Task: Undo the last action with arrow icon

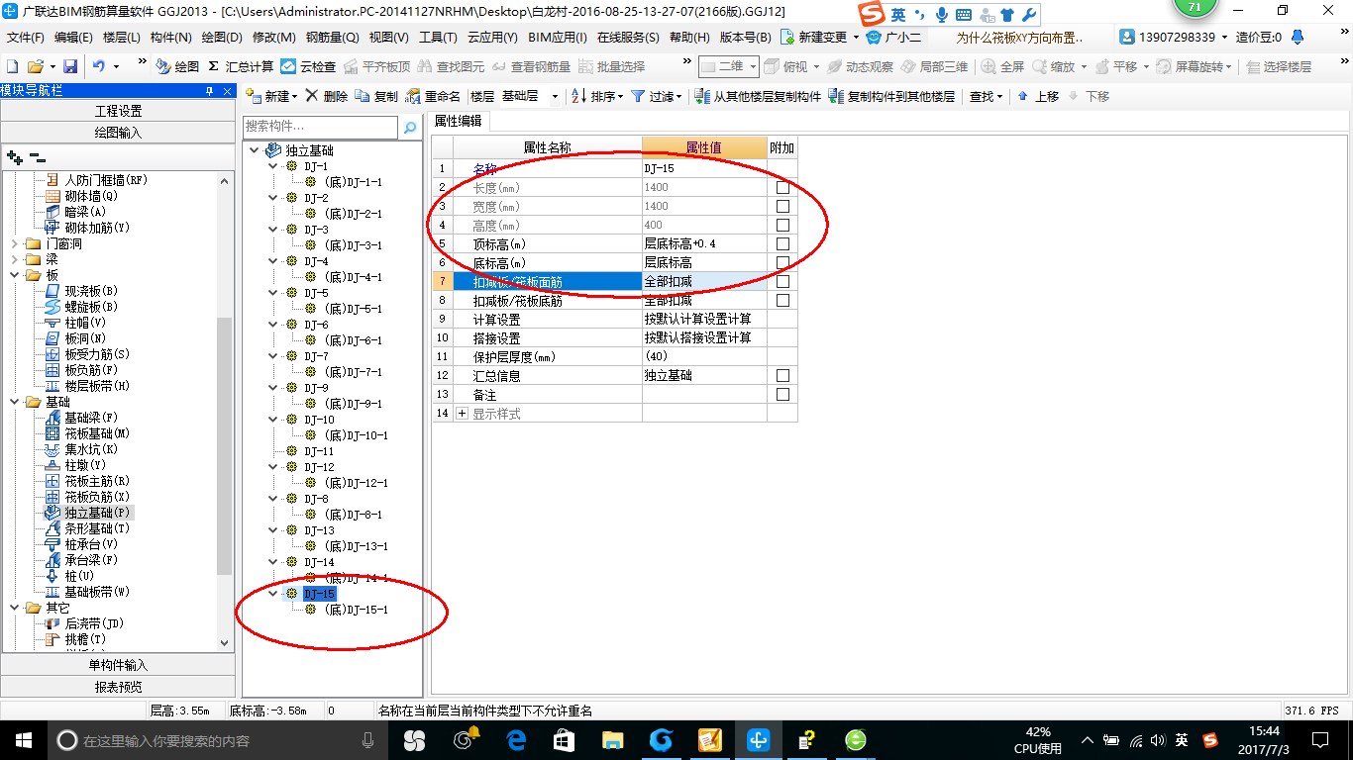Action: 99,66
